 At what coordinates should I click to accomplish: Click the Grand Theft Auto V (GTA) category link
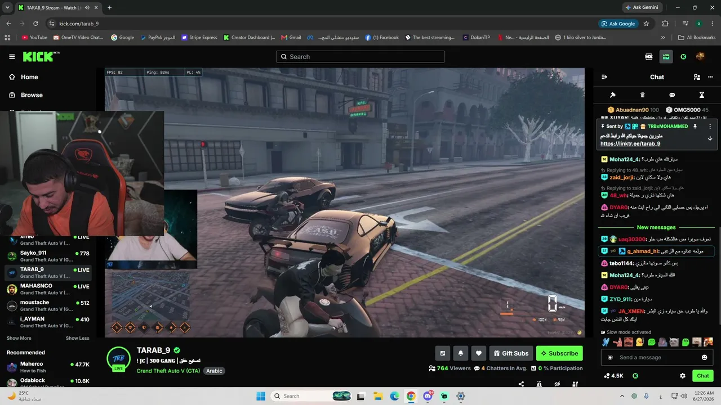pos(168,371)
